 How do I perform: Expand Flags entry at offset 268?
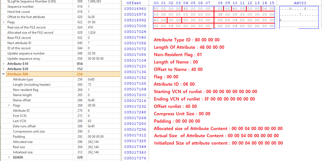pyautogui.click(x=9, y=105)
